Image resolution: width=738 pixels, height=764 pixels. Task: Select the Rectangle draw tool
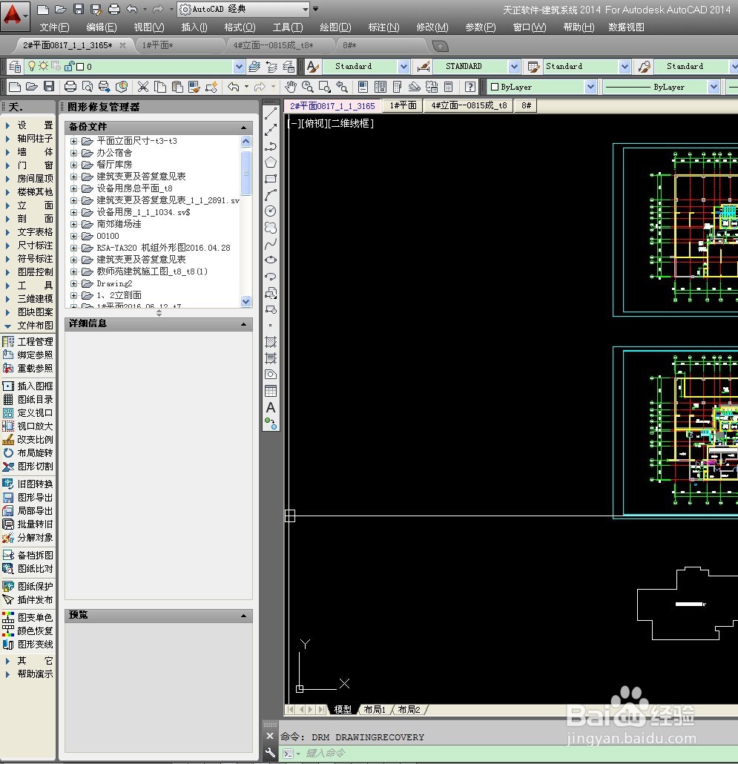point(271,179)
